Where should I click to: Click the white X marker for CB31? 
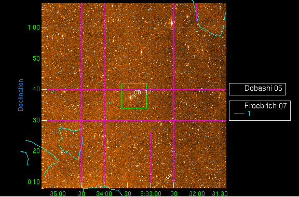134,96
